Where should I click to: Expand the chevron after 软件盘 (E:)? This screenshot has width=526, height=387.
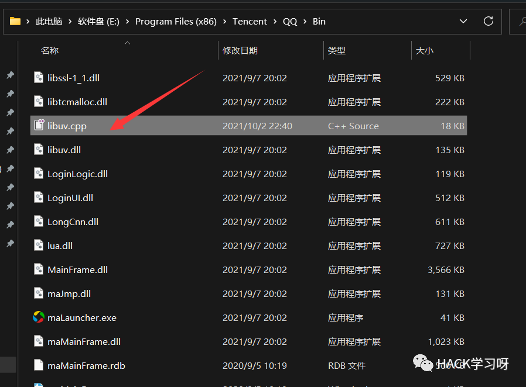128,22
